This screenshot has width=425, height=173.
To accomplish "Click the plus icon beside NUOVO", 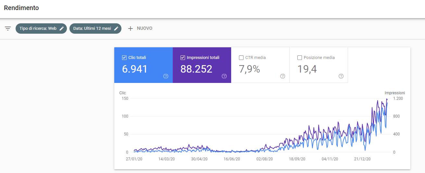I will pos(131,29).
